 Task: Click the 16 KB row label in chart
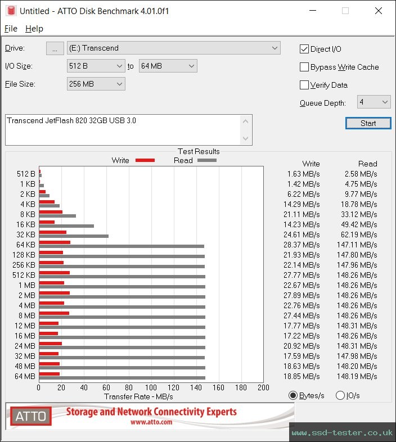26,224
